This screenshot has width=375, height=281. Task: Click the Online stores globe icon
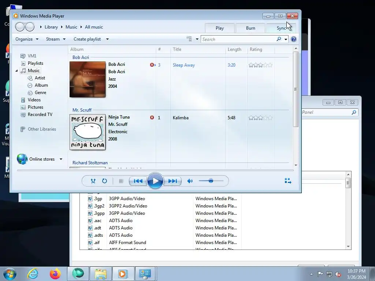[x=22, y=159]
